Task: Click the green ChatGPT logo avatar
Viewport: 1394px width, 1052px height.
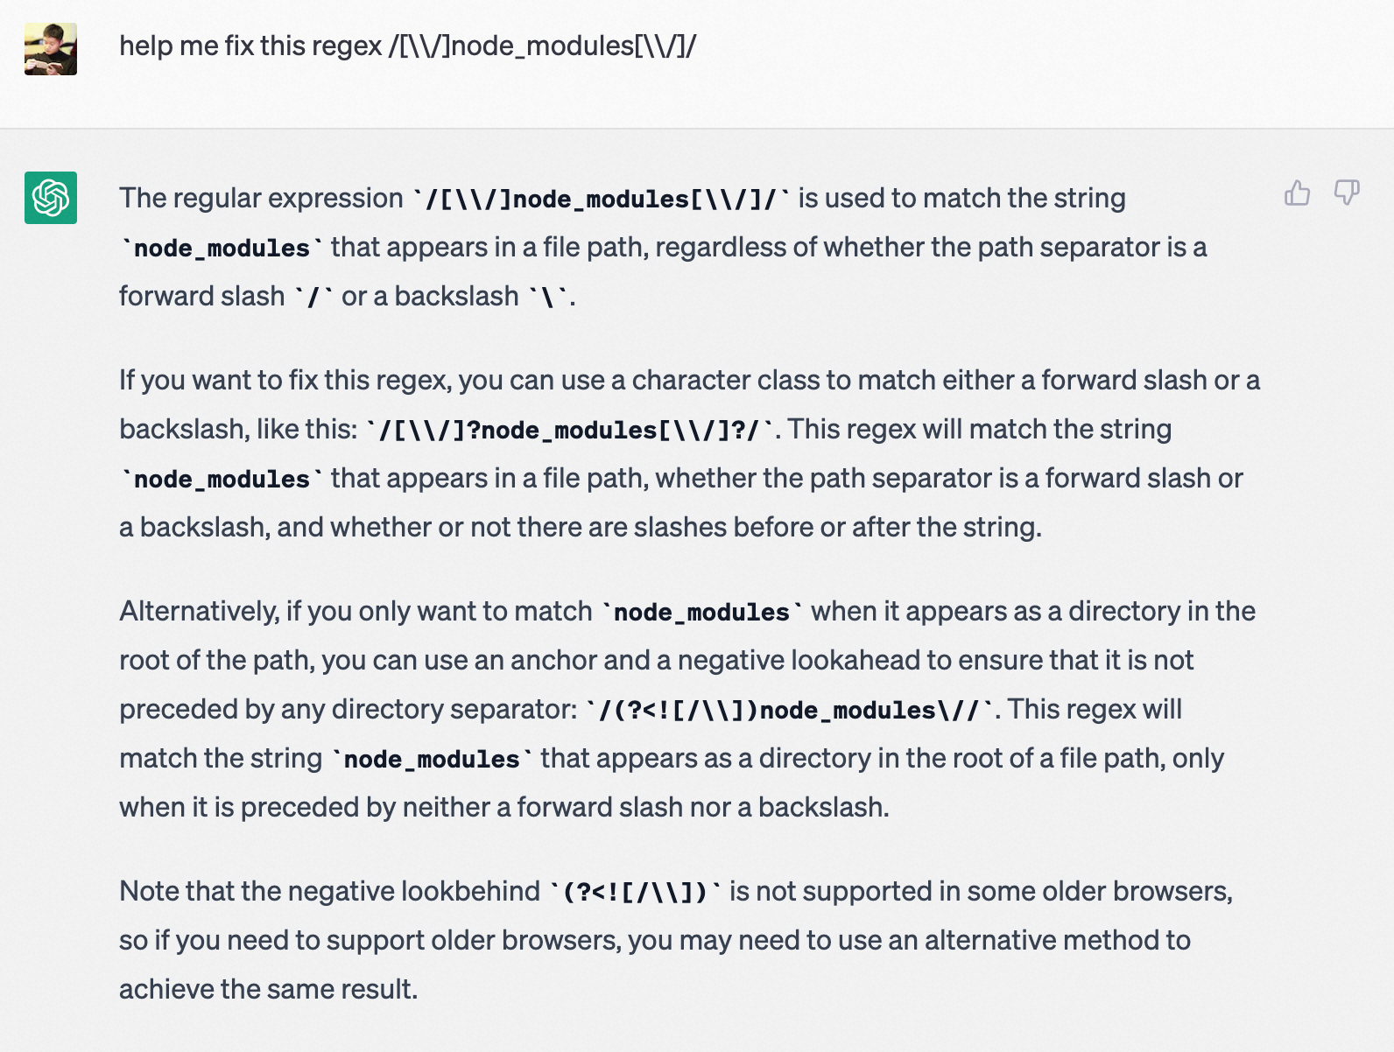Action: point(51,198)
